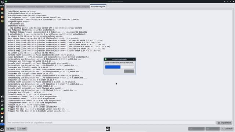
Task: Click 'Trigger für libc-bin' console line
Action: 39,111
